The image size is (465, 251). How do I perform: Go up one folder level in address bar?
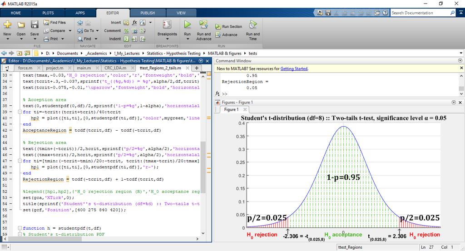(19, 54)
